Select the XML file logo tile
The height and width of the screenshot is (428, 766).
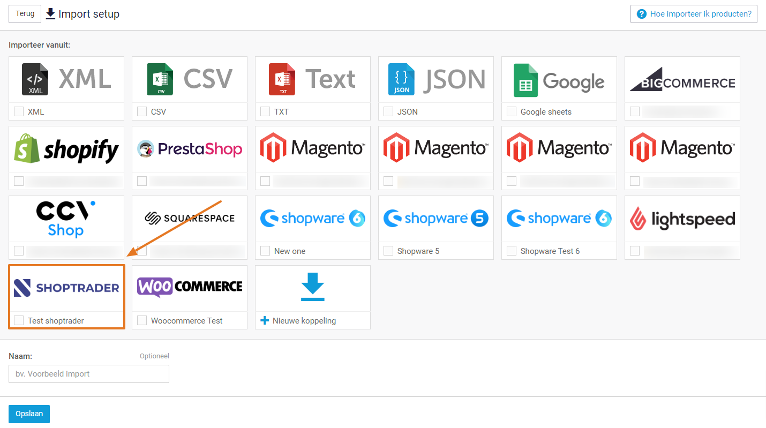[x=66, y=79]
